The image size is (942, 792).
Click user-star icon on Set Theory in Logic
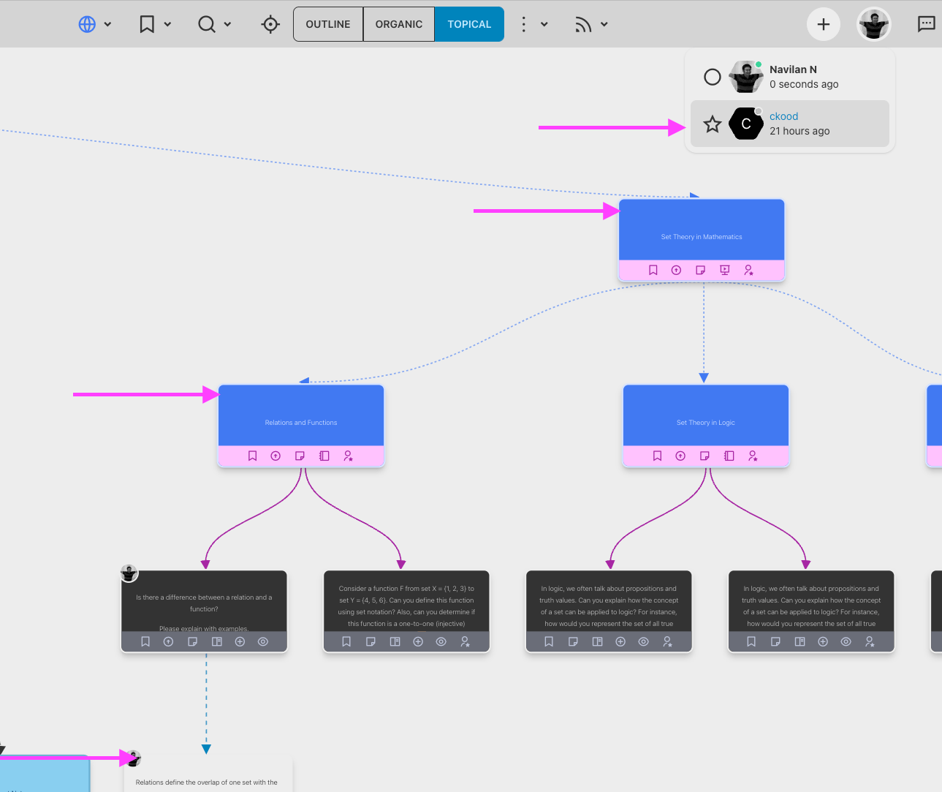pyautogui.click(x=753, y=456)
